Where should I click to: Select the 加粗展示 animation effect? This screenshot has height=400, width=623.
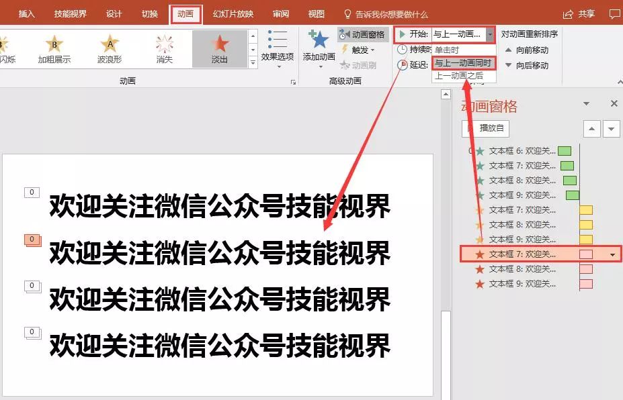tap(54, 49)
